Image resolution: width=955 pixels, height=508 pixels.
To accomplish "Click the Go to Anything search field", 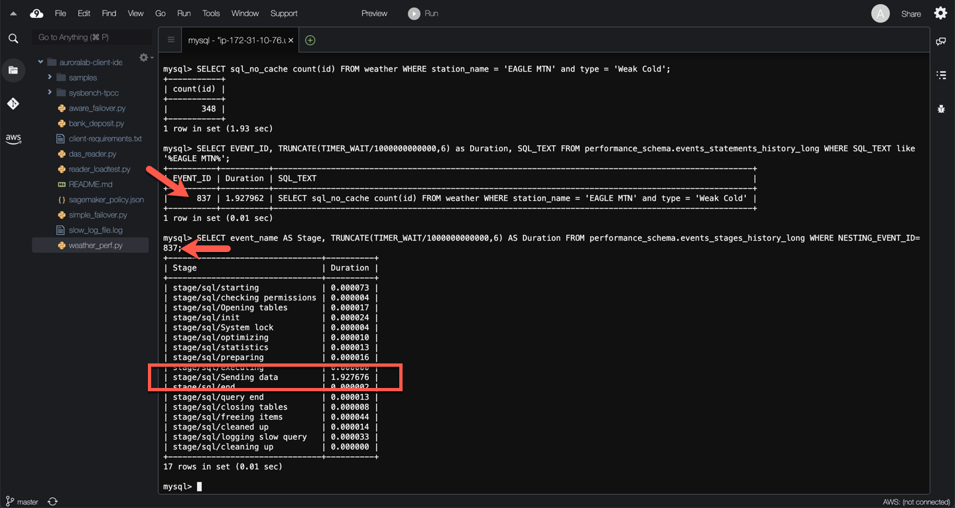I will [x=92, y=37].
